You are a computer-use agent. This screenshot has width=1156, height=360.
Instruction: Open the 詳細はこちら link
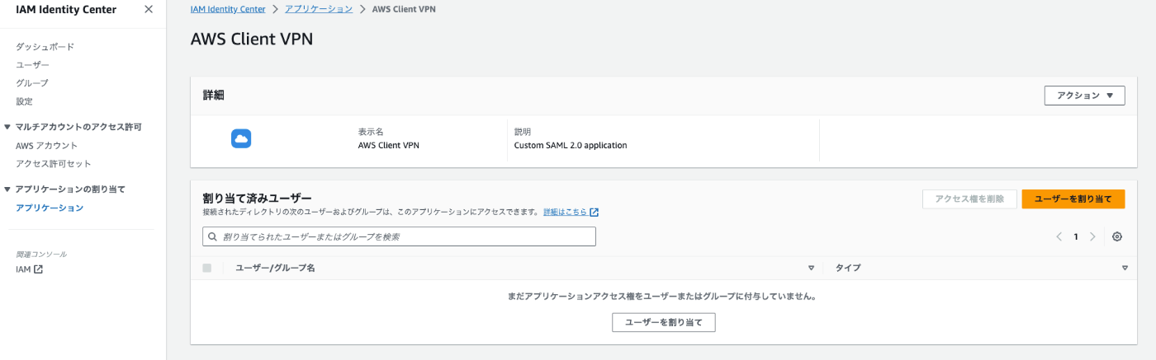[566, 213]
